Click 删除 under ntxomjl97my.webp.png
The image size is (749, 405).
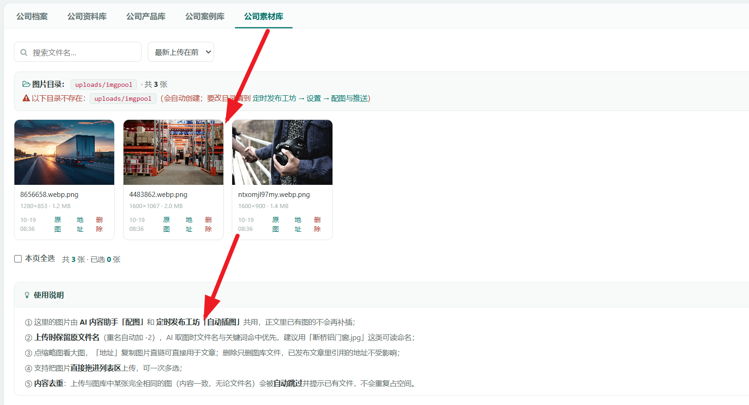pyautogui.click(x=317, y=224)
